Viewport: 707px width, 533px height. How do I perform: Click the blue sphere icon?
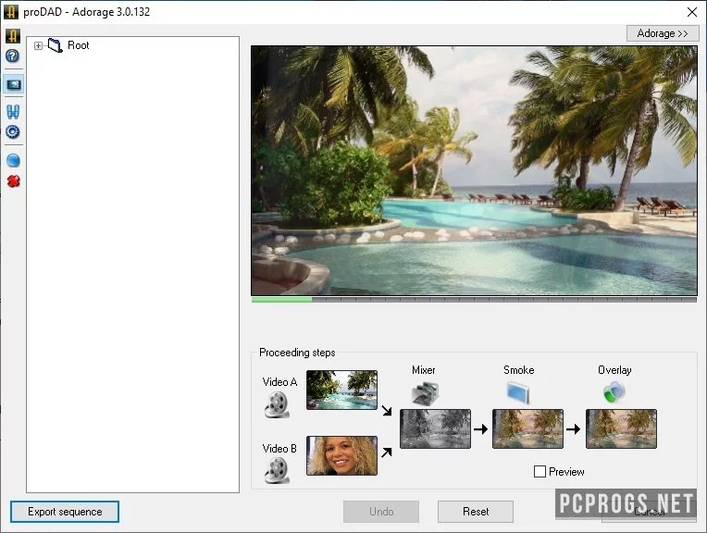(x=13, y=160)
